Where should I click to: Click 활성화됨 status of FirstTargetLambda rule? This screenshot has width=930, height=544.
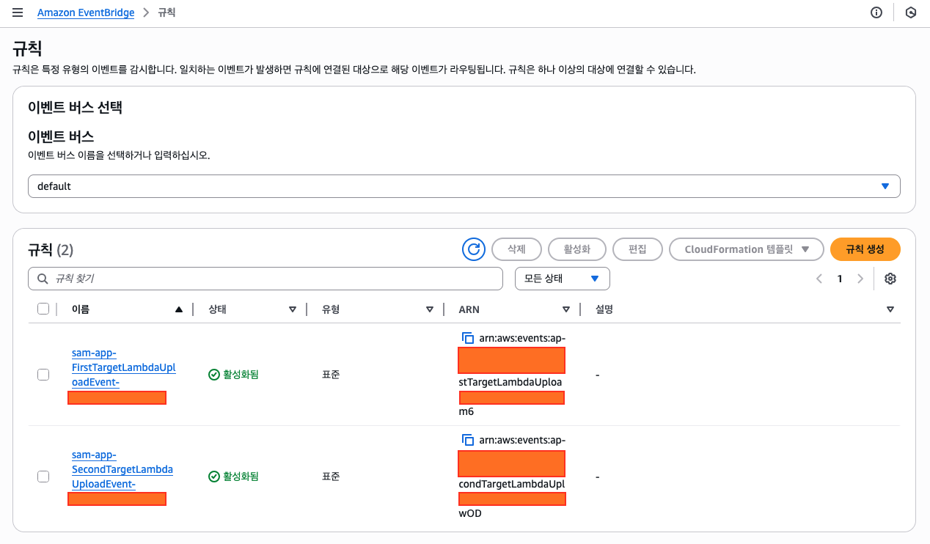pyautogui.click(x=234, y=375)
